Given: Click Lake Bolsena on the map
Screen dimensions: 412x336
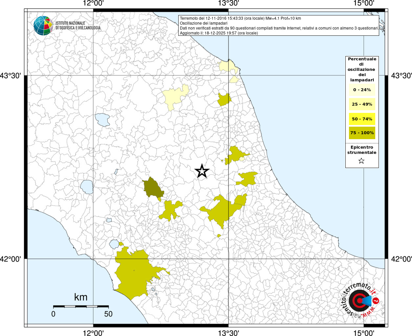Looking at the screenshot, I should point(87,187).
